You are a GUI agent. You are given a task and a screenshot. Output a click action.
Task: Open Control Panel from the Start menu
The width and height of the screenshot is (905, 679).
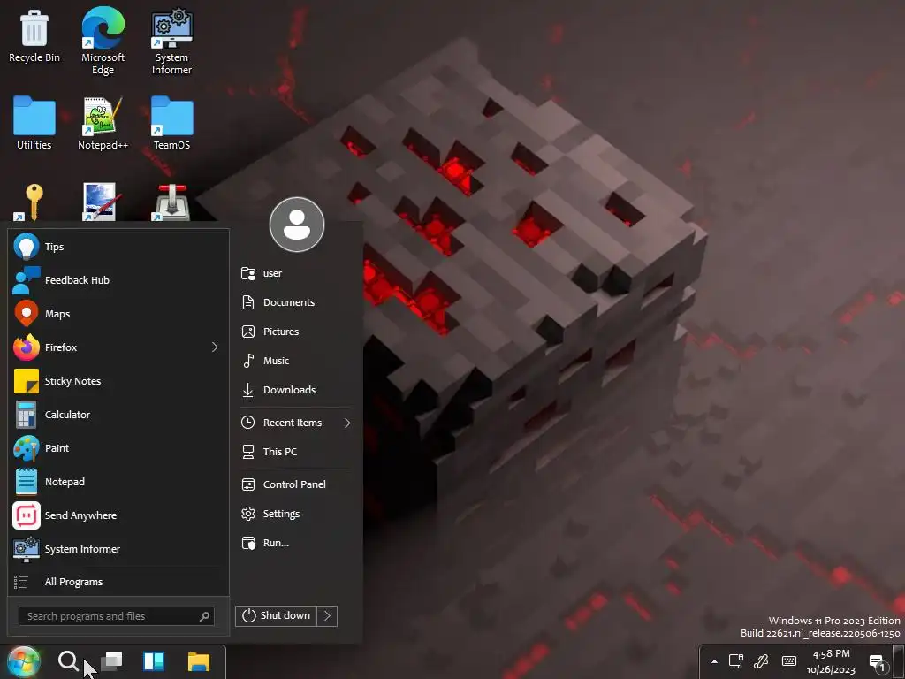[x=295, y=484]
